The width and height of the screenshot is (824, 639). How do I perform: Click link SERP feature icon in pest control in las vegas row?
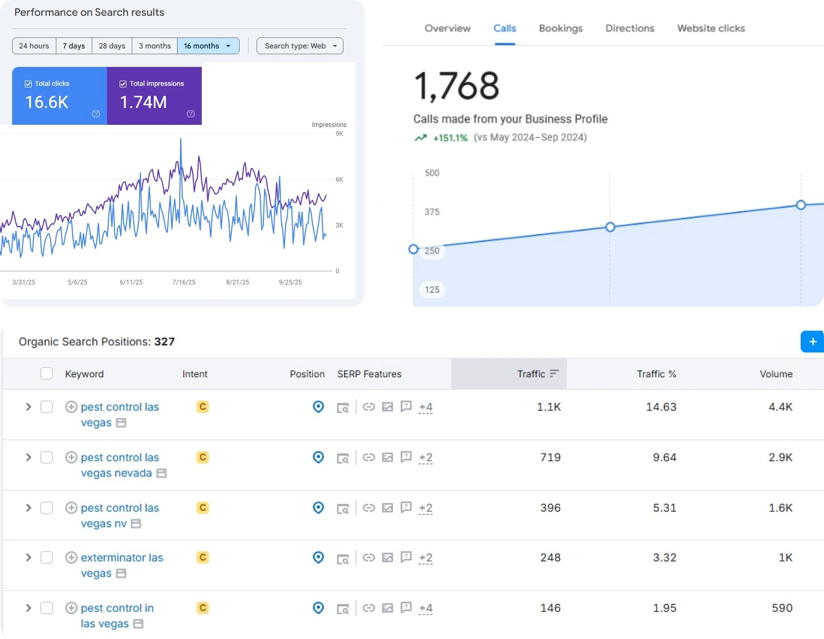coord(369,608)
